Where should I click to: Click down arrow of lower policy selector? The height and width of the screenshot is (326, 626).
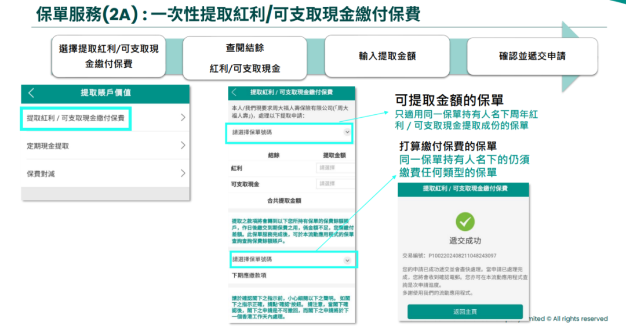point(347,260)
